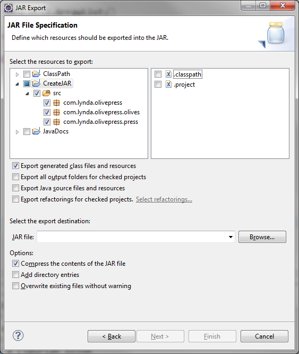Viewport: 299px width, 354px height.
Task: Go to the previous page with Back
Action: (x=112, y=336)
